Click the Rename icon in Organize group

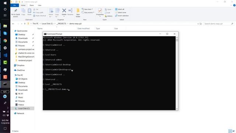[x=70, y=10]
